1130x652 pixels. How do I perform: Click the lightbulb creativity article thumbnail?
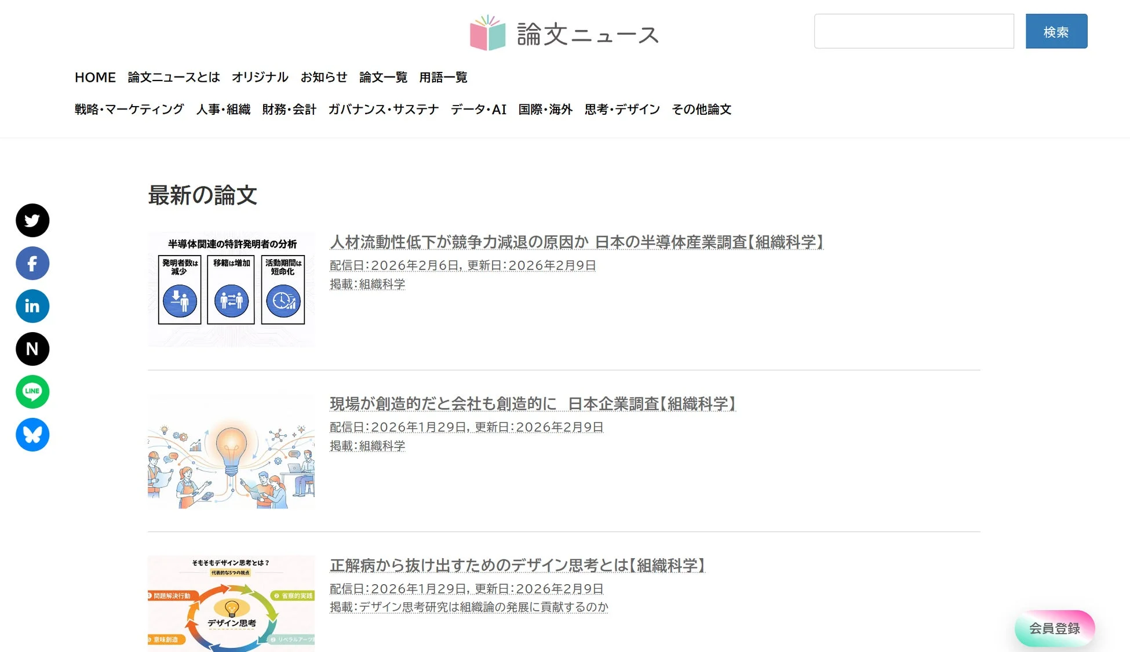pyautogui.click(x=231, y=451)
